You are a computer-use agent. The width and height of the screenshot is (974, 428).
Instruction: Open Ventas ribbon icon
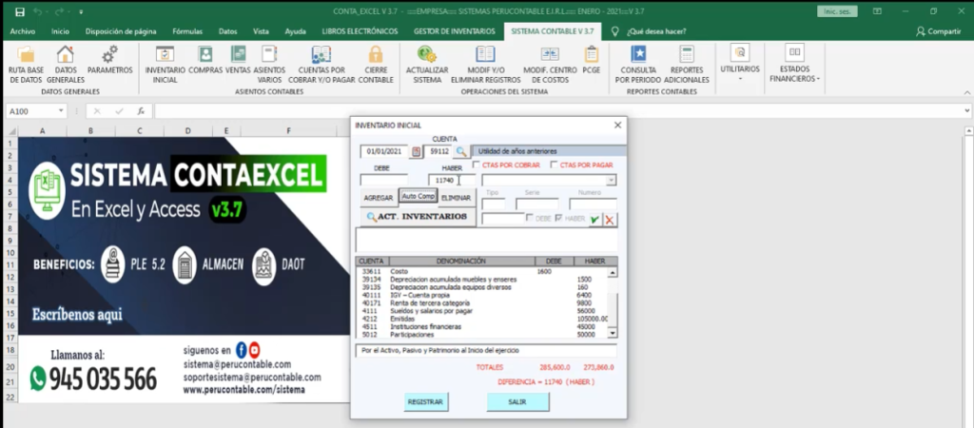click(238, 54)
